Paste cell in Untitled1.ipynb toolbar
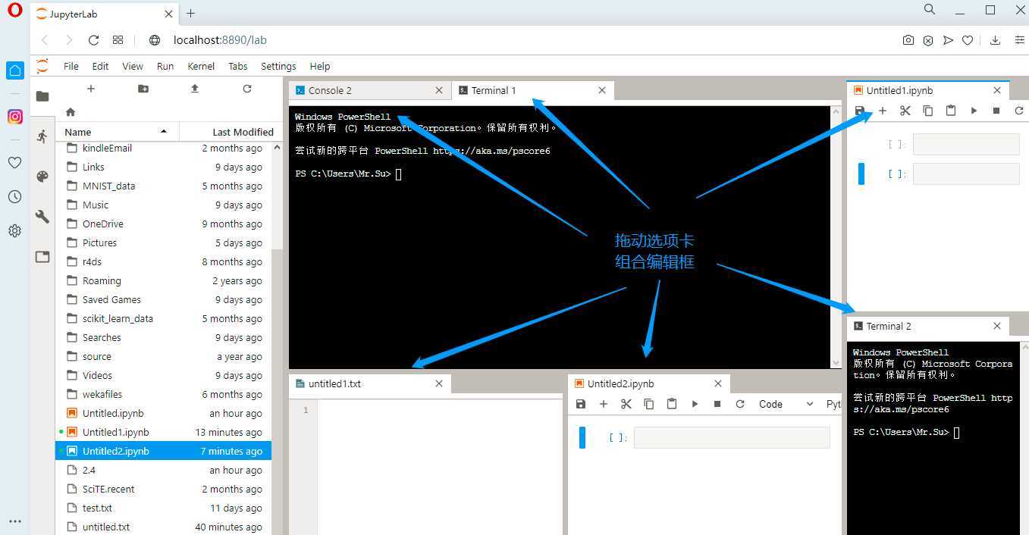Viewport: 1029px width, 535px height. [951, 111]
